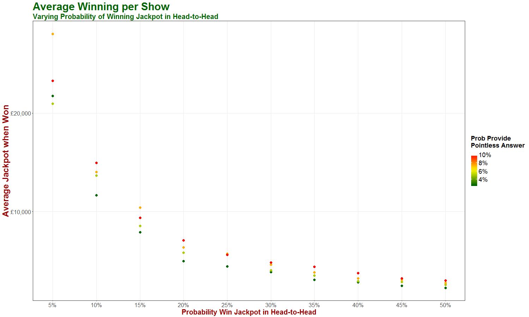The width and height of the screenshot is (529, 317).
Task: Click the orange data point at 20%
Action: [183, 248]
